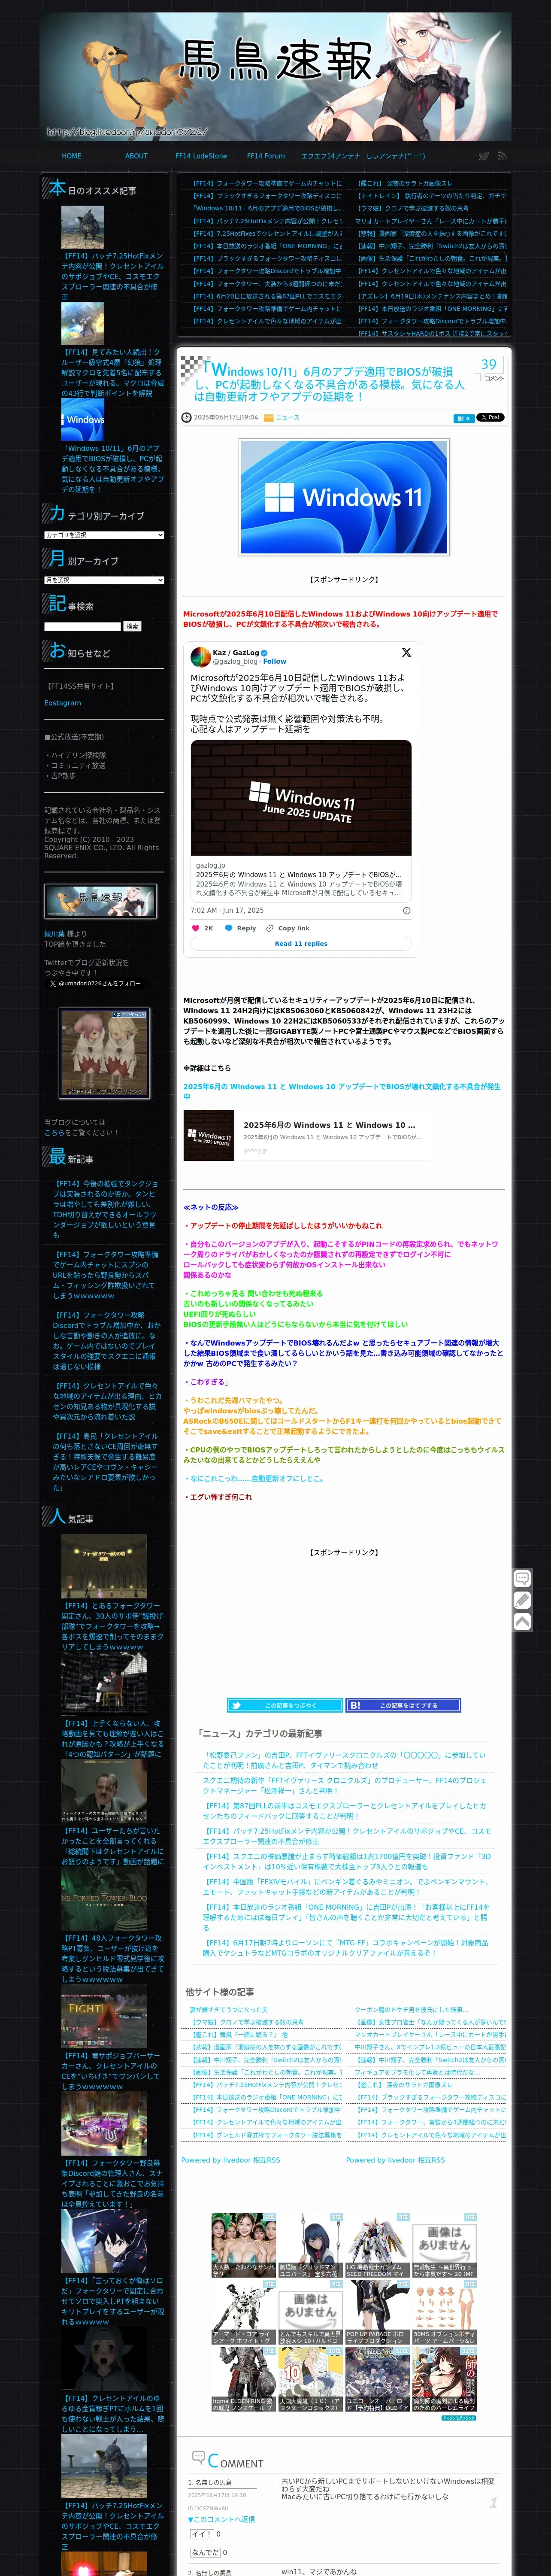Open the Twitter icon in navigation bar
The height and width of the screenshot is (2576, 551).
484,156
